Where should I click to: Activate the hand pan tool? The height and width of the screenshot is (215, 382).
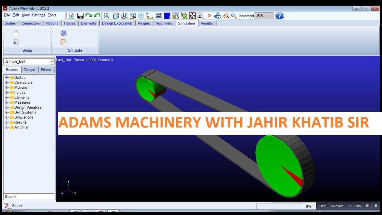[226, 16]
